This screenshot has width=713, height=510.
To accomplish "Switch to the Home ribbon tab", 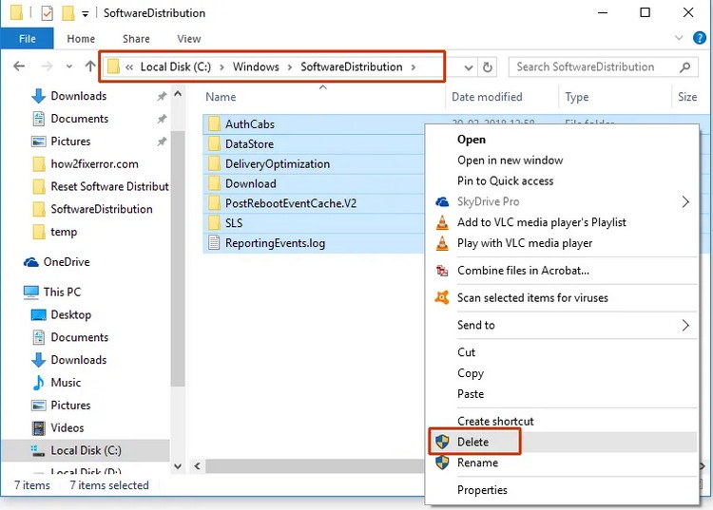I will [x=81, y=39].
